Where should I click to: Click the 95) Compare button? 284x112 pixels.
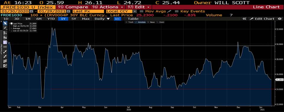click(73, 7)
